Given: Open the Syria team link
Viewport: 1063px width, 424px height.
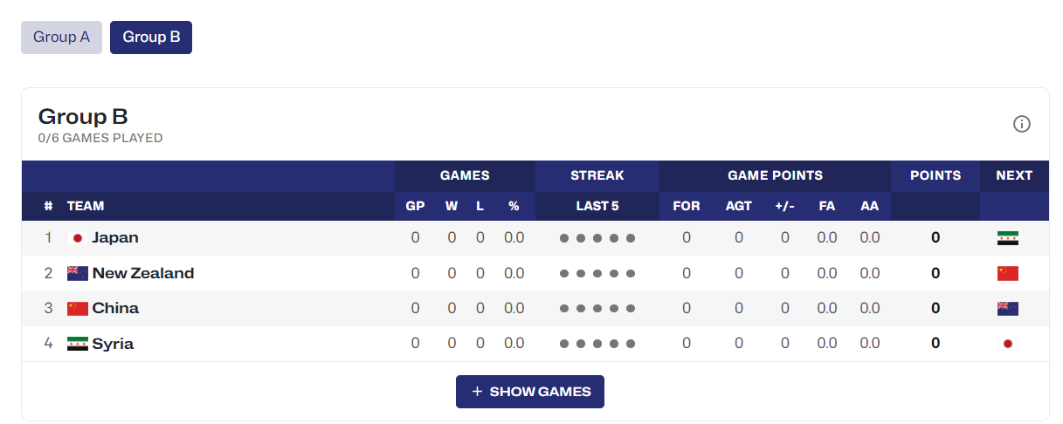Looking at the screenshot, I should click(113, 344).
